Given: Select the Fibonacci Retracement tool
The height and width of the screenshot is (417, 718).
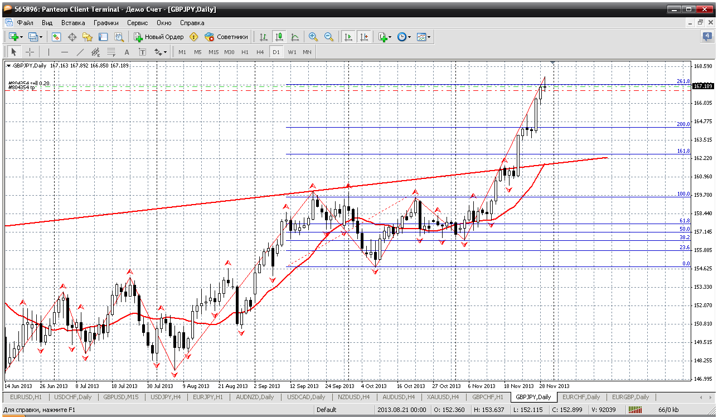Looking at the screenshot, I should [111, 52].
